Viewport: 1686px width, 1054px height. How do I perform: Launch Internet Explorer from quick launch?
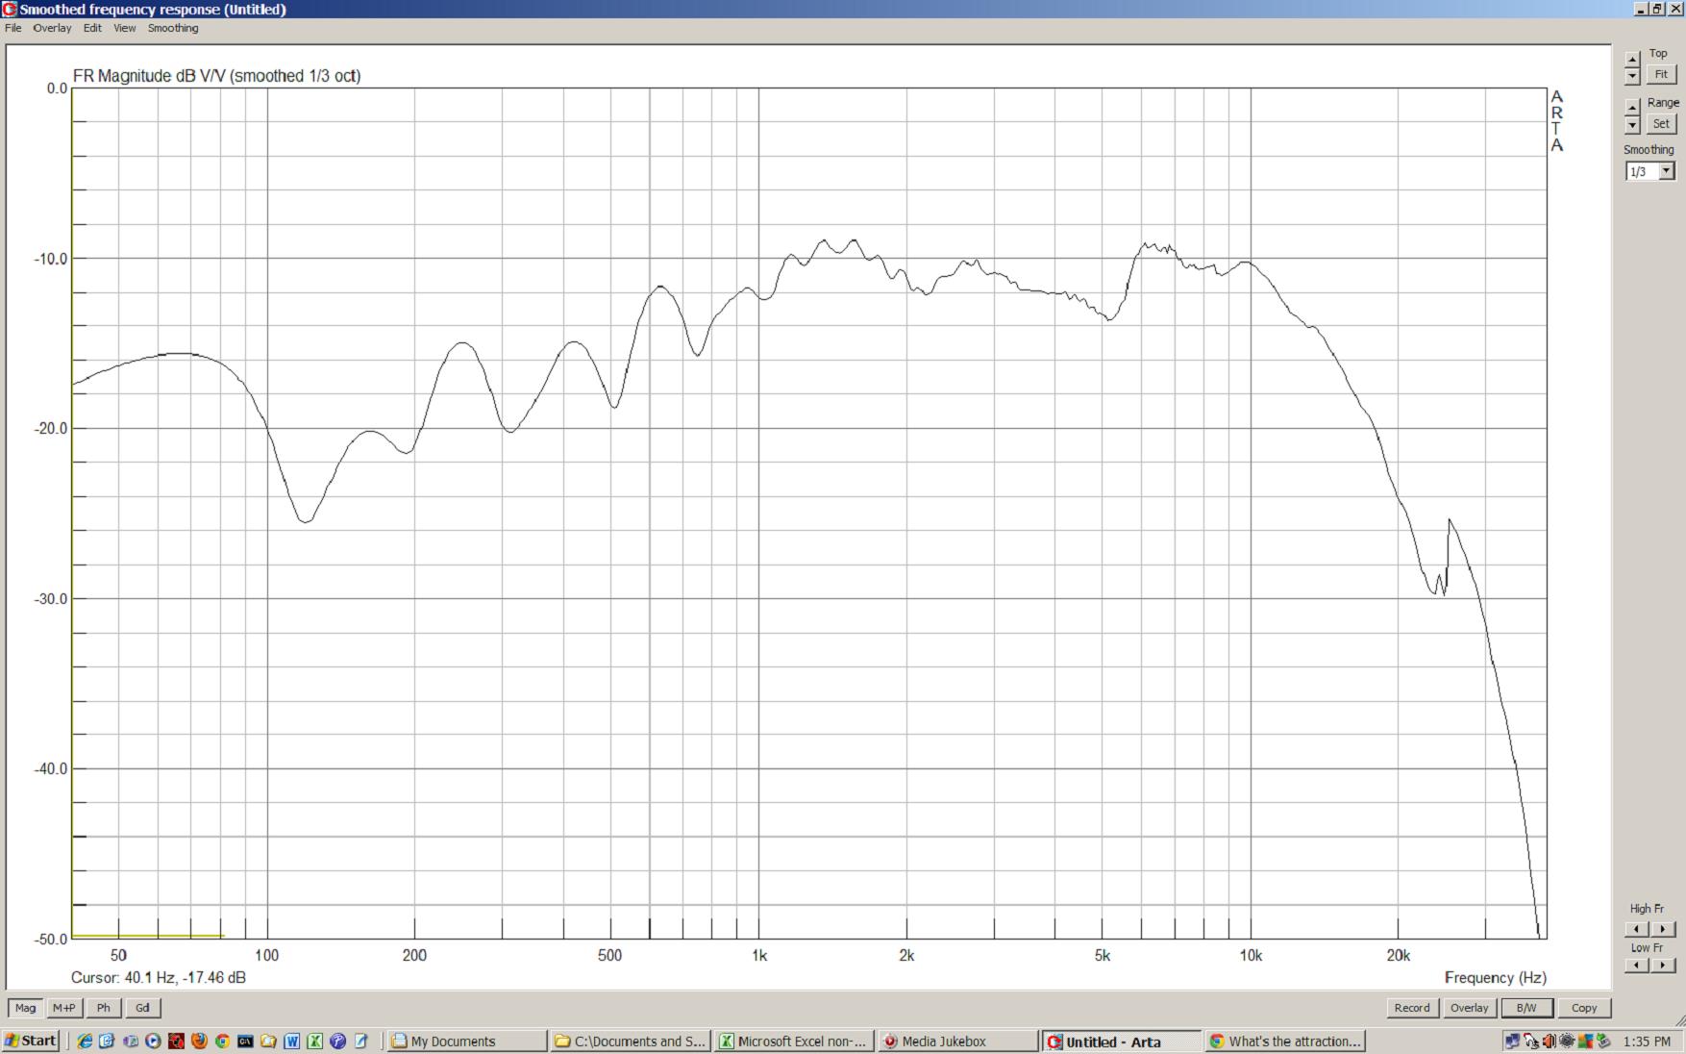(85, 1041)
